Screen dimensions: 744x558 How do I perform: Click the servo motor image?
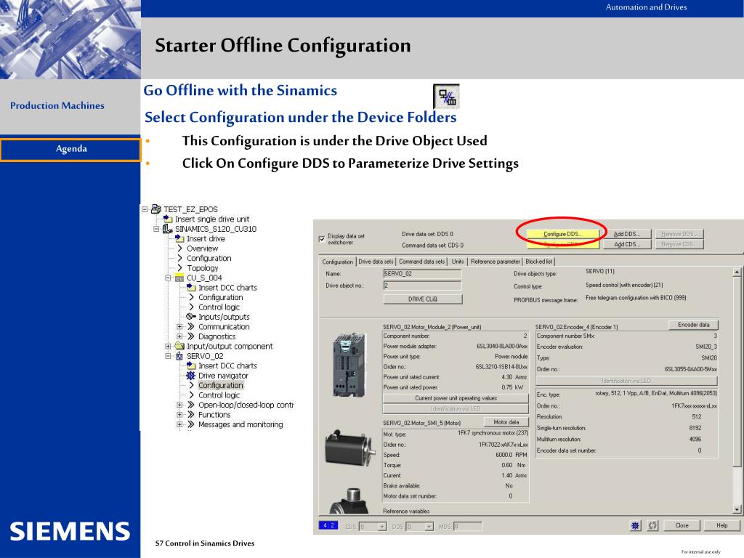(x=349, y=447)
